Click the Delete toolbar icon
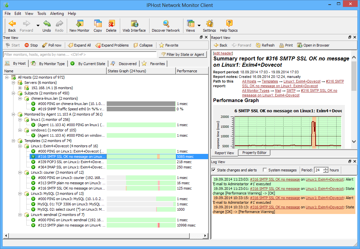The height and width of the screenshot is (249, 360). tap(111, 23)
